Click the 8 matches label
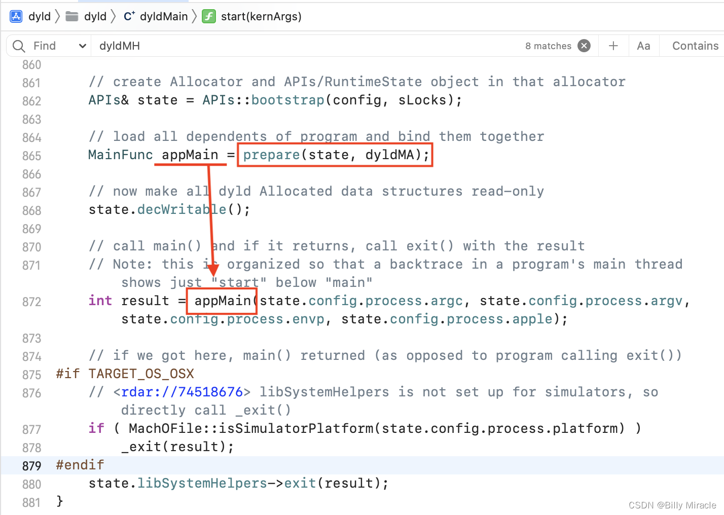This screenshot has height=515, width=724. [548, 46]
